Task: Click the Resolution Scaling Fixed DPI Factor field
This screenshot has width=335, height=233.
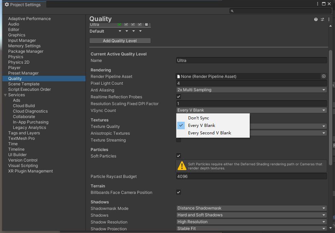Action: 252,104
